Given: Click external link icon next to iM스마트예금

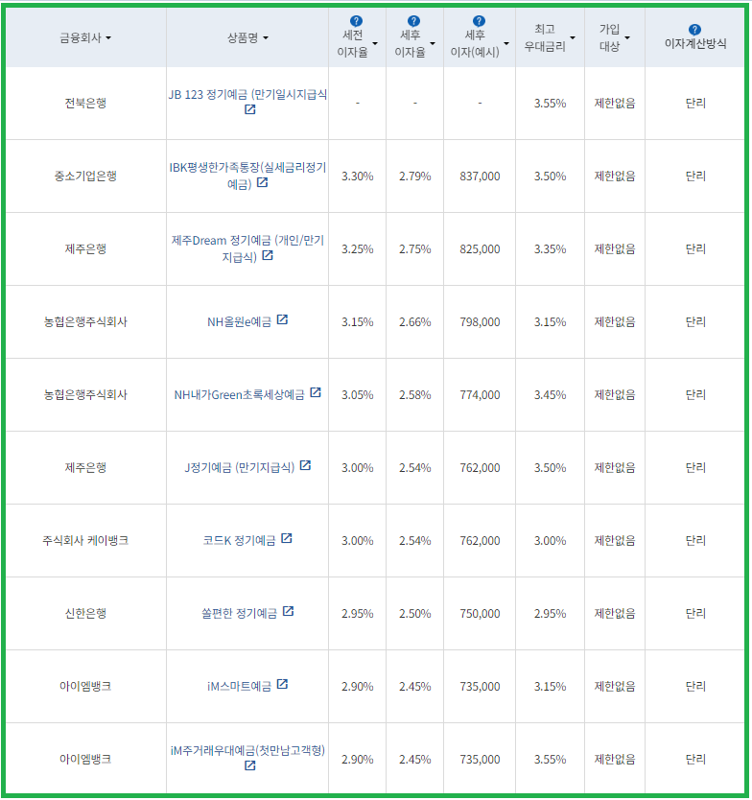Looking at the screenshot, I should tap(282, 684).
